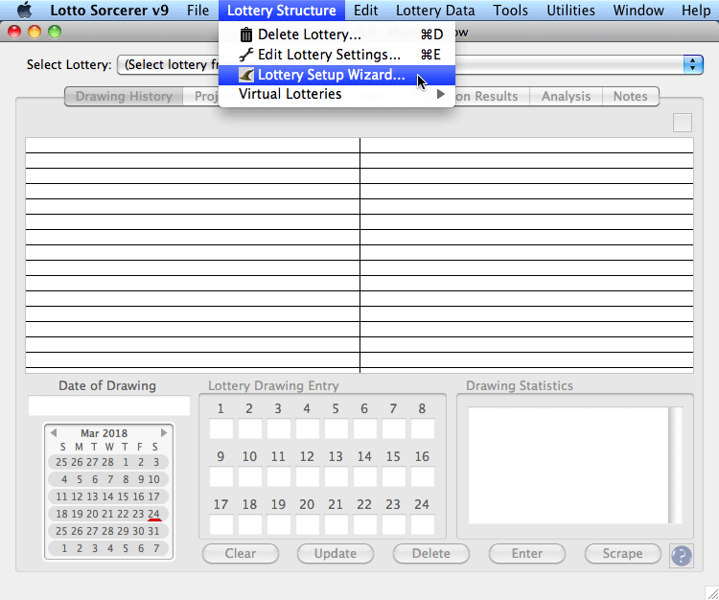
Task: Click the entry box under number 12
Action: click(x=307, y=476)
